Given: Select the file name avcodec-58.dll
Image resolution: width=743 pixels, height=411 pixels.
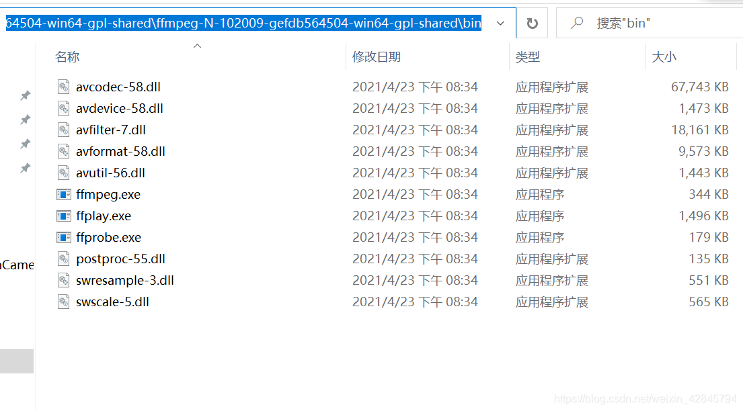Looking at the screenshot, I should (x=118, y=87).
